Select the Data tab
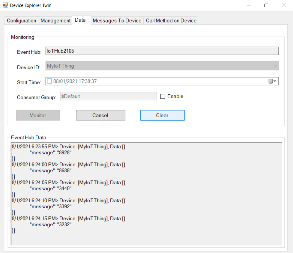This screenshot has height=253, width=293. point(80,20)
